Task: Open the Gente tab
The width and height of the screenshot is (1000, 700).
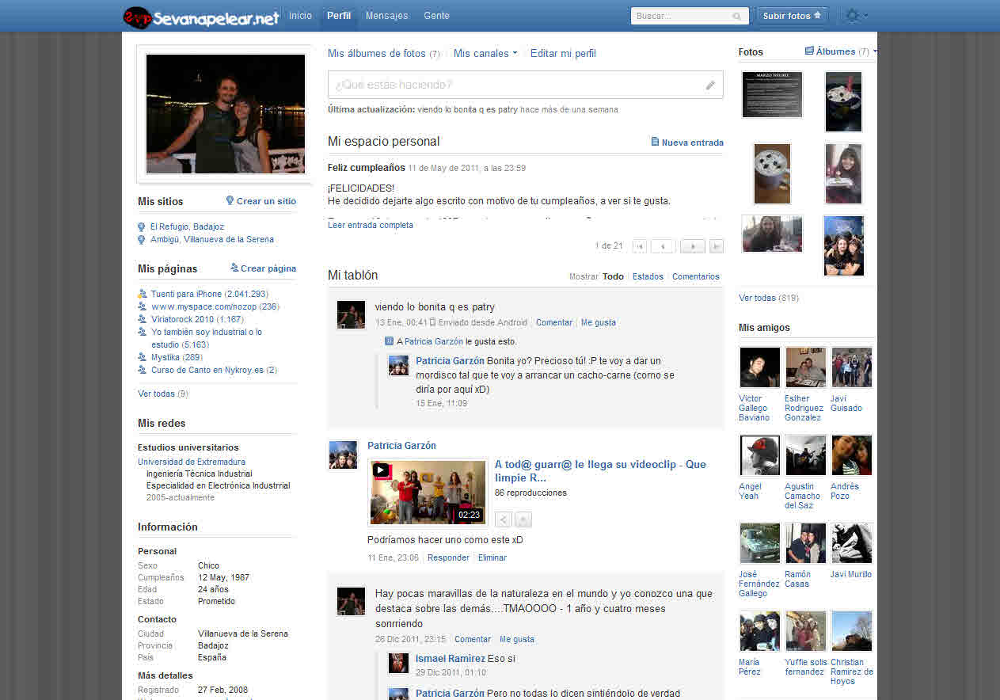Action: tap(436, 16)
